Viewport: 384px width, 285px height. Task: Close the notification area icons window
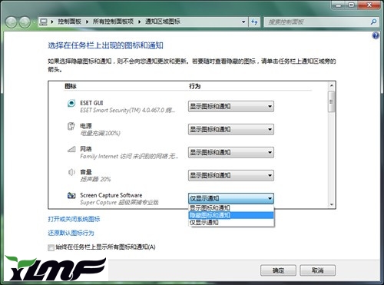click(369, 5)
